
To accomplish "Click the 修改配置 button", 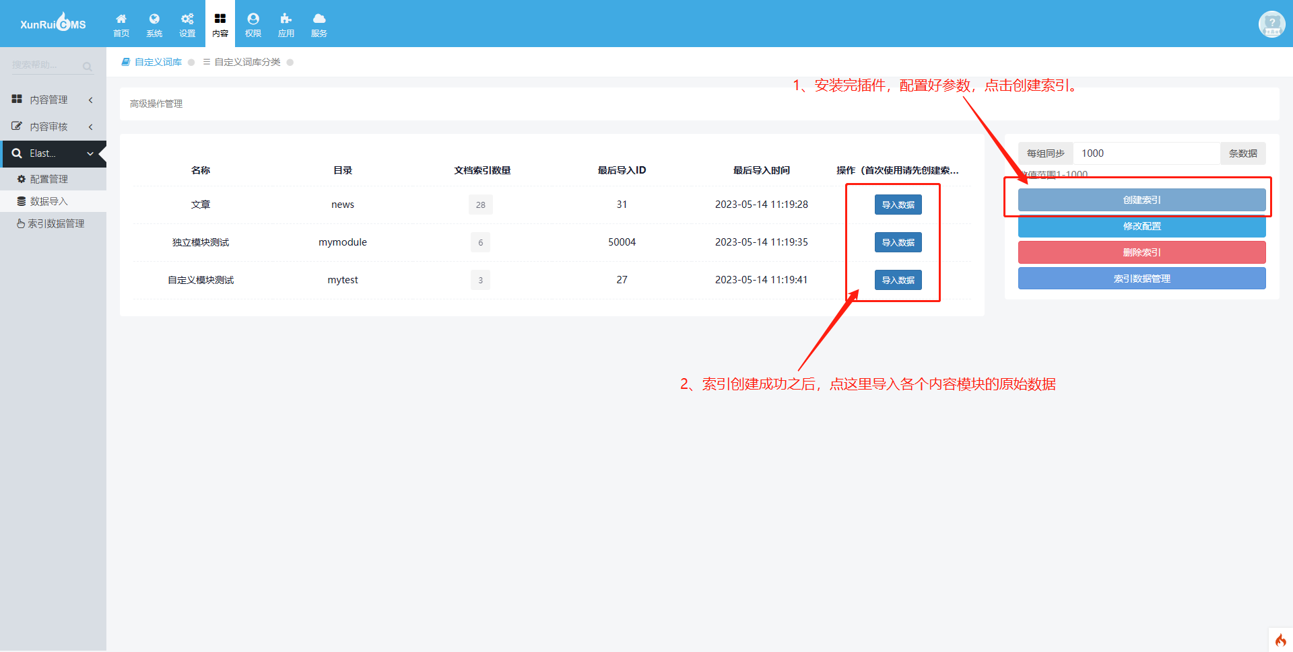I will click(1141, 226).
